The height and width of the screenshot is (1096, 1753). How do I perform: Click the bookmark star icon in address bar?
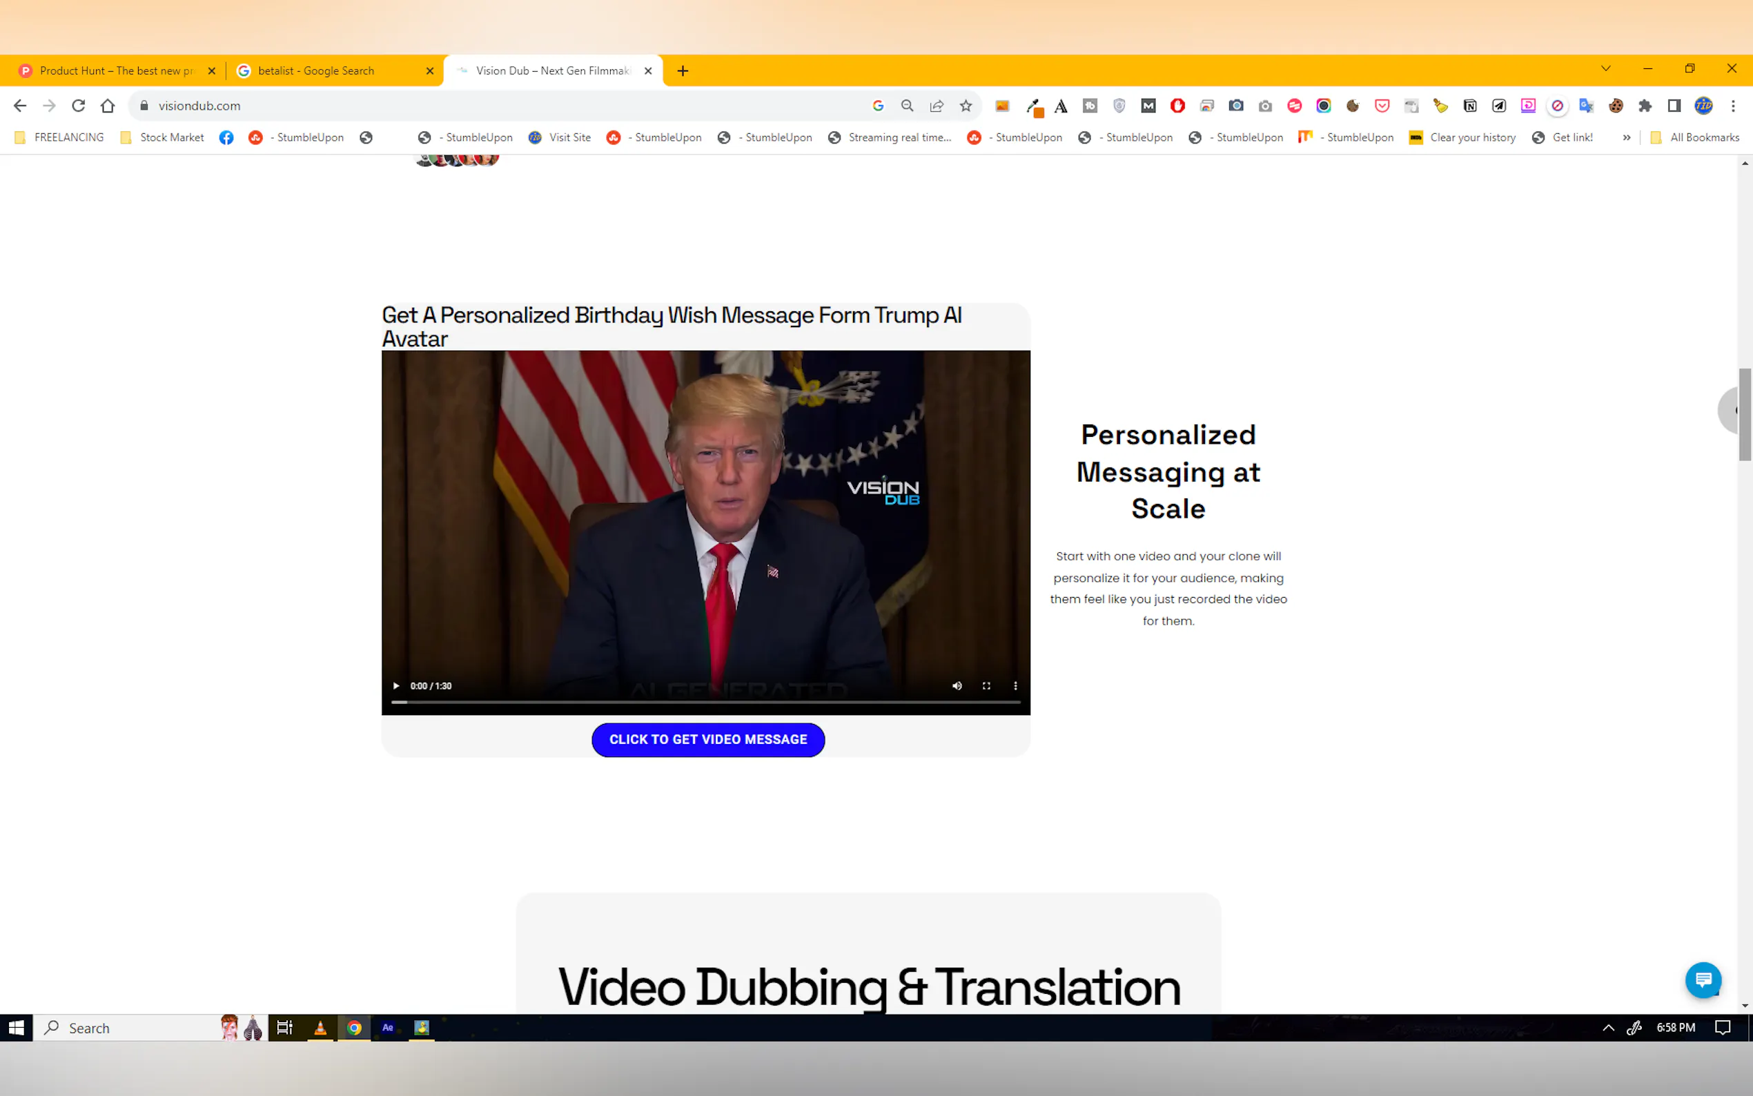[966, 106]
